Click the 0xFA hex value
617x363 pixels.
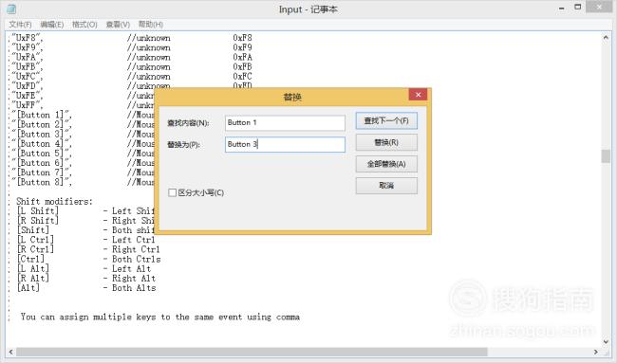242,57
